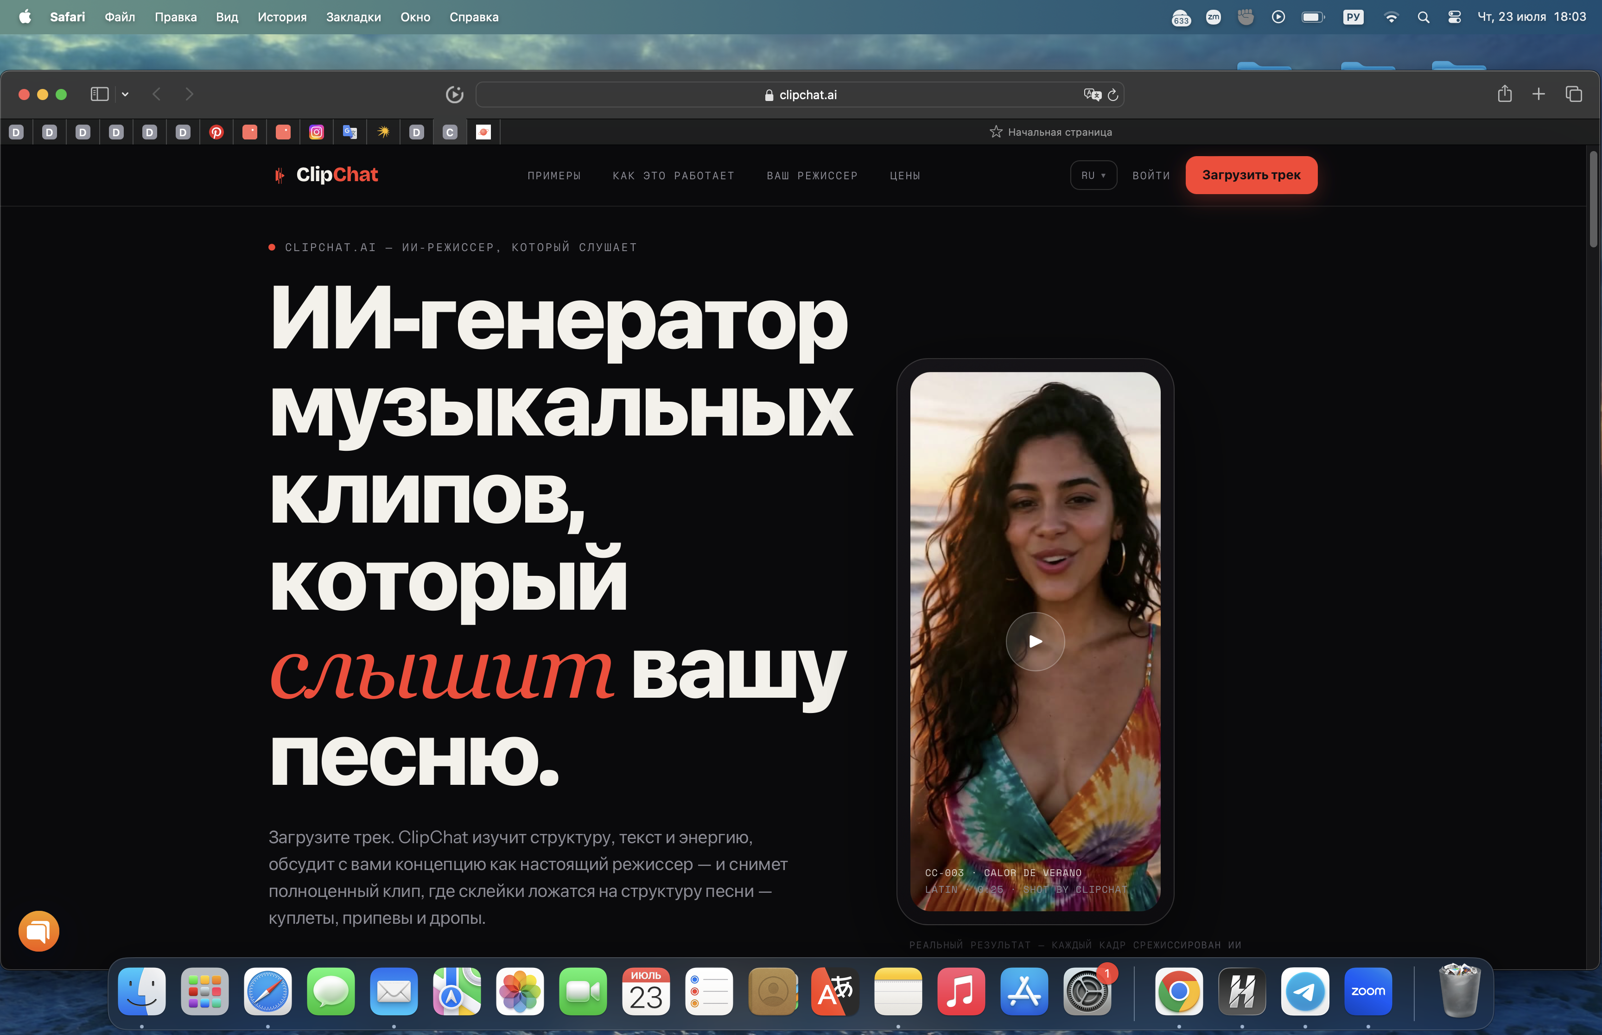This screenshot has width=1602, height=1035.
Task: Click the Now Playing menu bar icon
Action: 1278,17
